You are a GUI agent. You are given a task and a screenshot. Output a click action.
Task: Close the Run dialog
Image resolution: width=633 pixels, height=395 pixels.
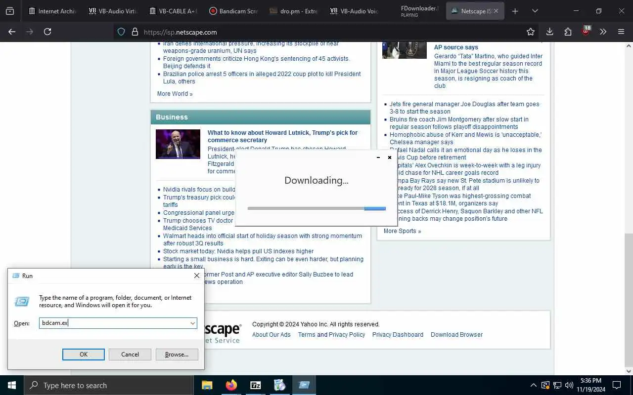[196, 276]
